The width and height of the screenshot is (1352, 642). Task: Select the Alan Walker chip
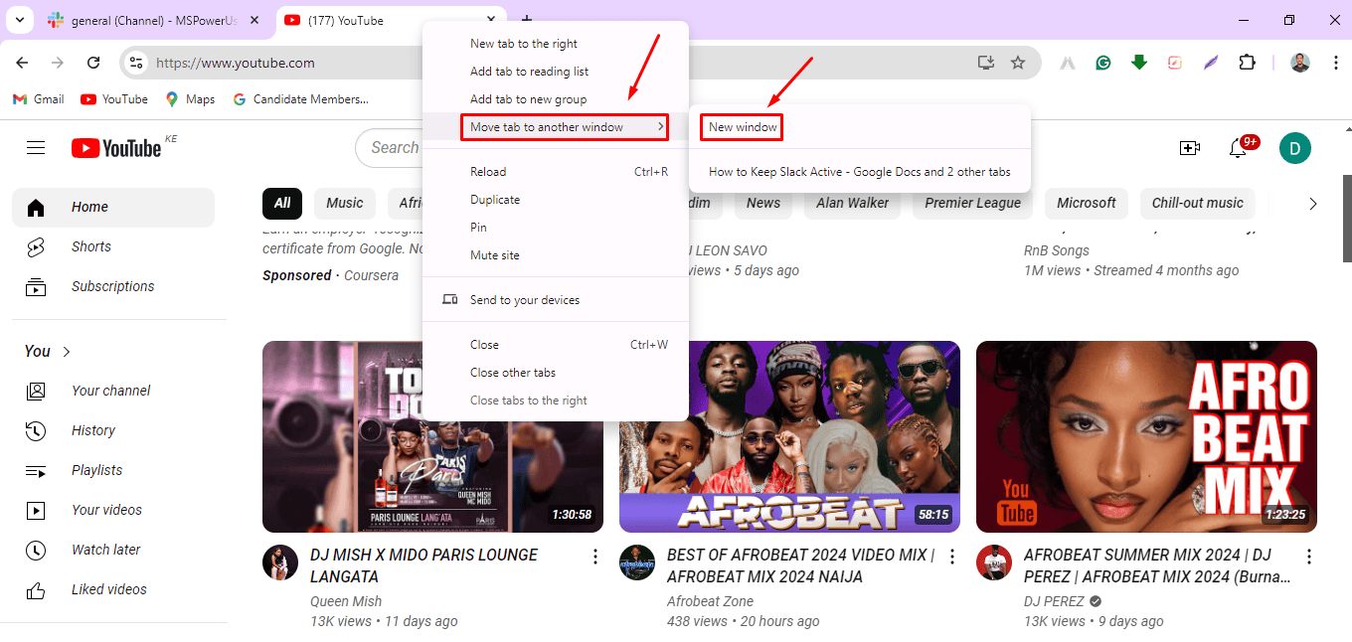(x=853, y=203)
